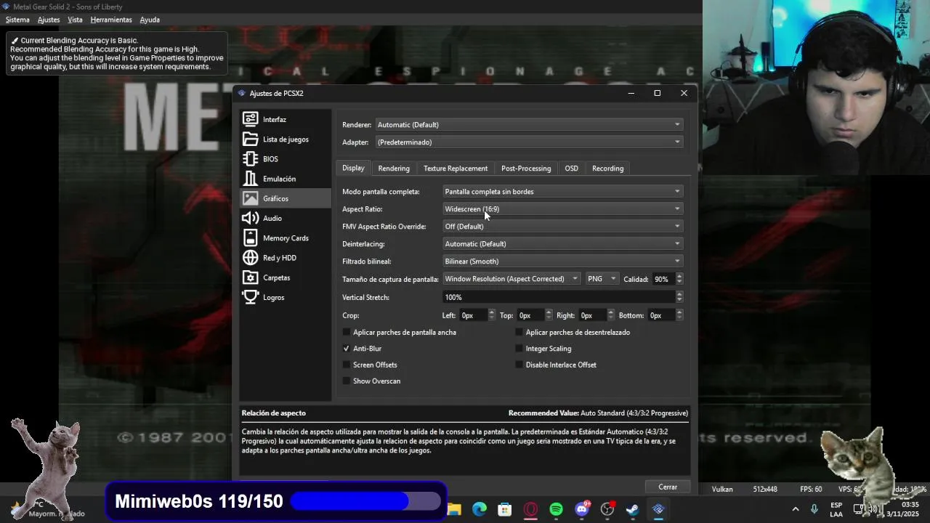930x523 pixels.
Task: Click the microphone tray icon
Action: click(x=814, y=509)
